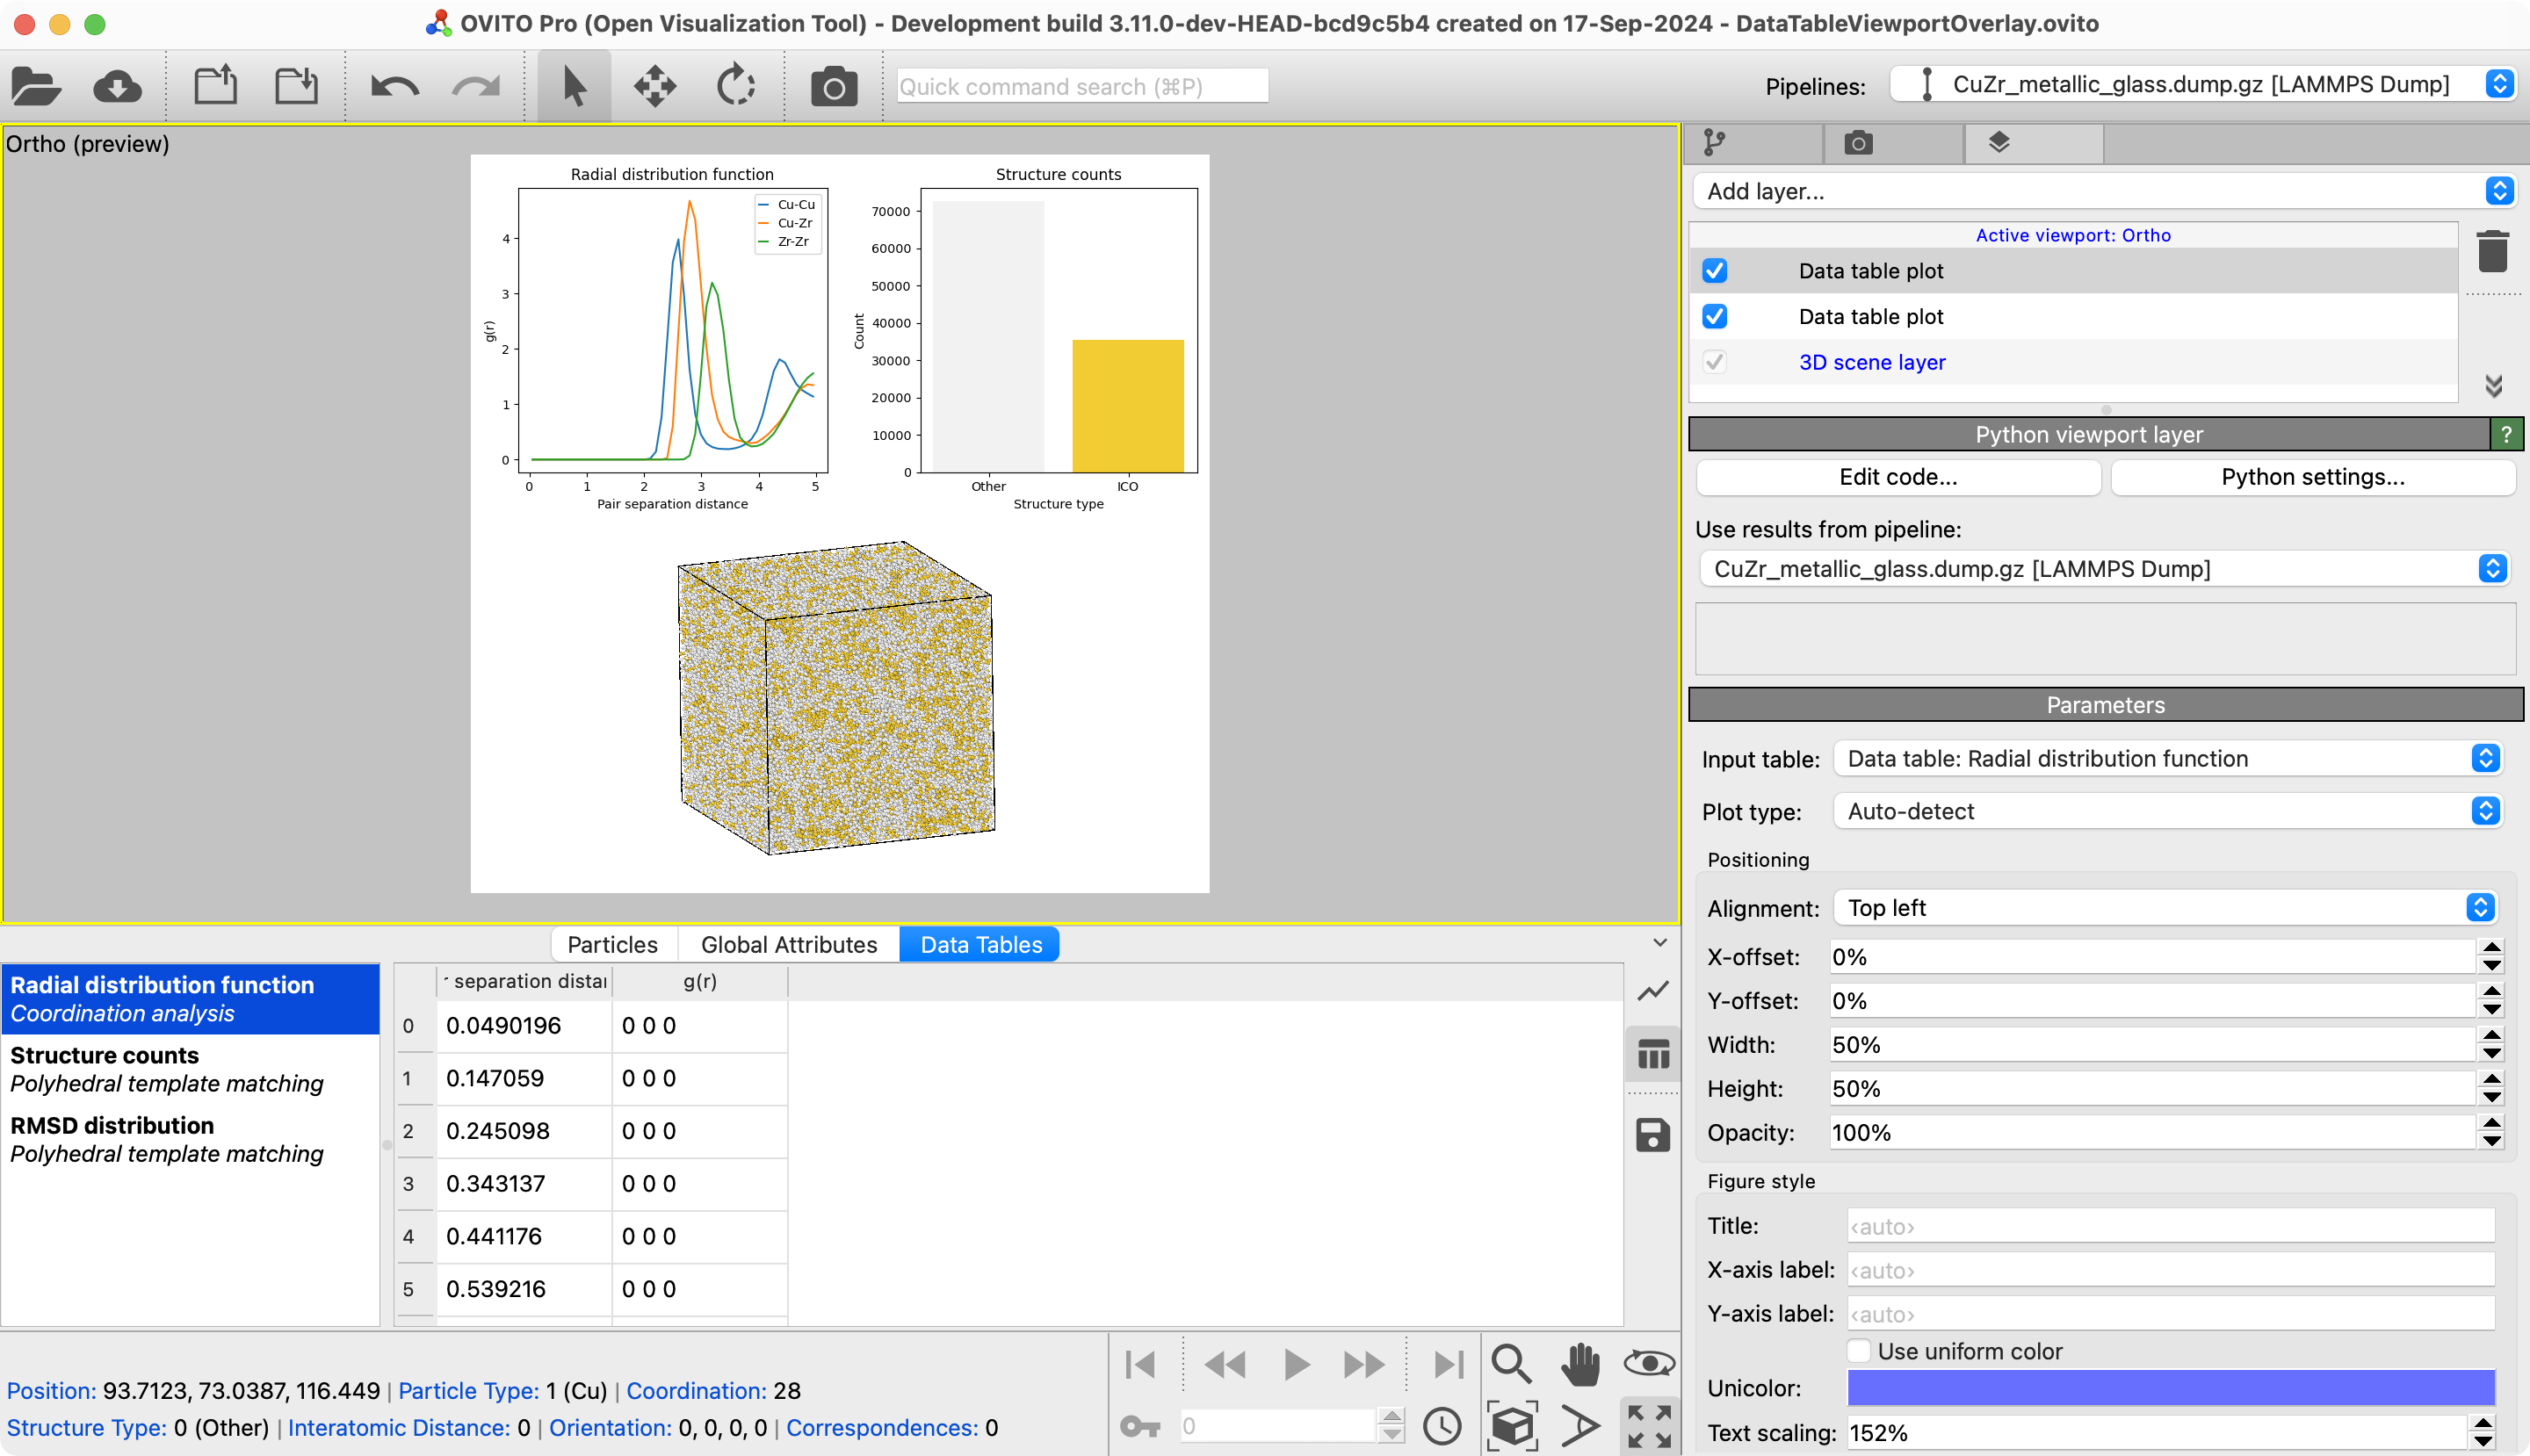The width and height of the screenshot is (2530, 1456).
Task: Click the import remote file cloud icon
Action: 117,87
